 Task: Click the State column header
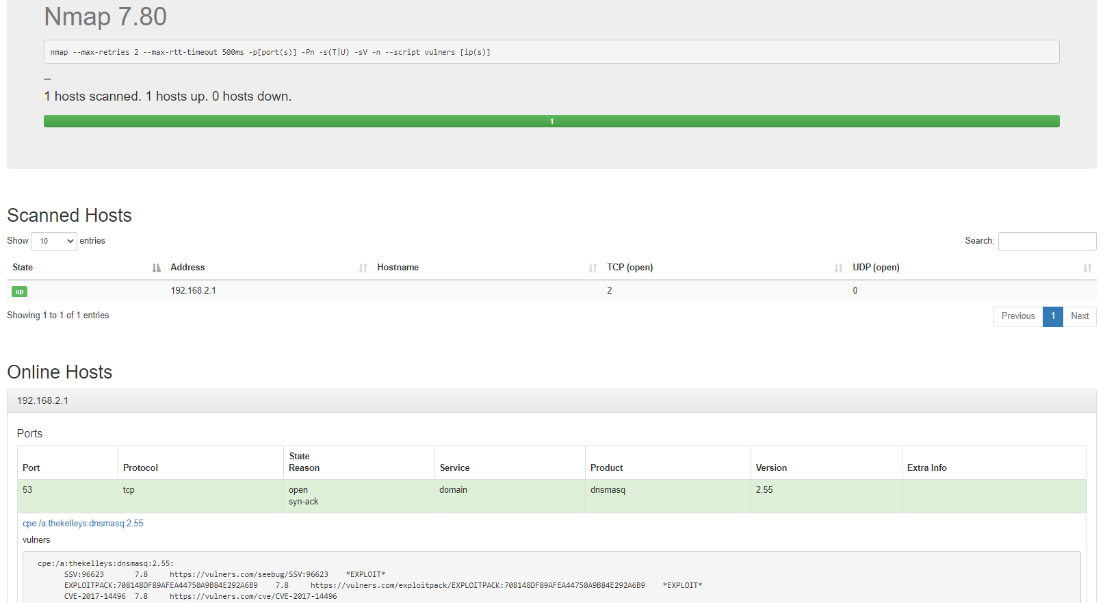[86, 268]
